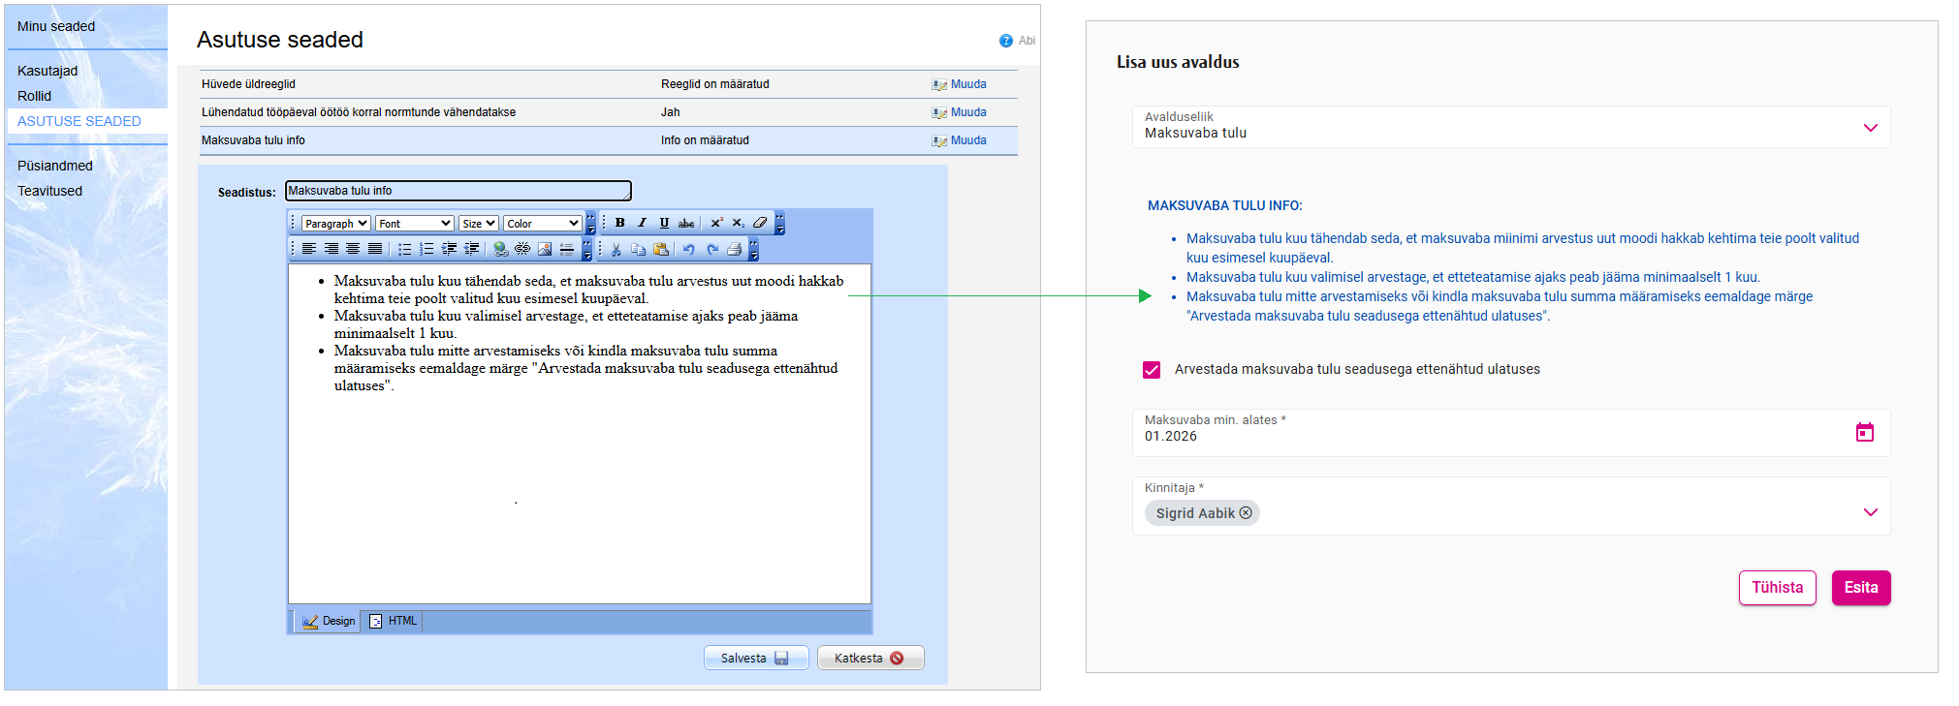Undo the last edit with the undo icon
This screenshot has height=706, width=1959.
pos(688,249)
